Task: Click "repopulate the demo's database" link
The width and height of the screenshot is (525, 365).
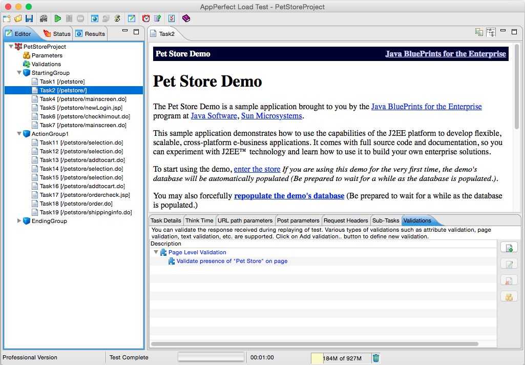Action: (289, 196)
